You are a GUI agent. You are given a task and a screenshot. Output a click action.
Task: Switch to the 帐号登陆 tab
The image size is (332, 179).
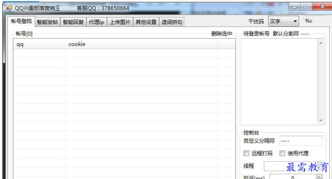pyautogui.click(x=21, y=21)
